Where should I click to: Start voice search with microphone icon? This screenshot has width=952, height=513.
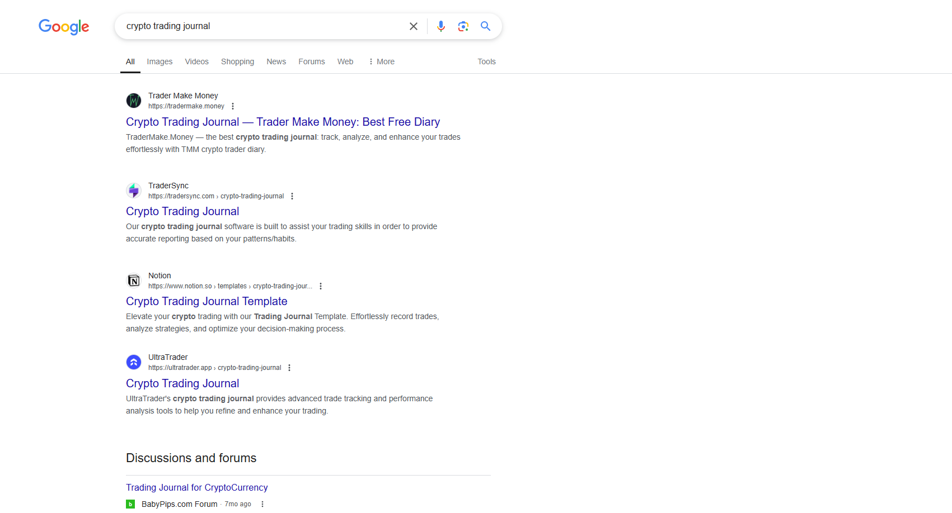(441, 26)
